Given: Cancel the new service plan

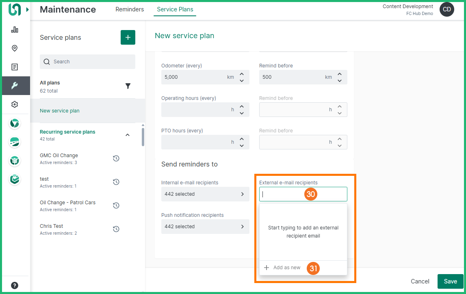Looking at the screenshot, I should tap(420, 281).
